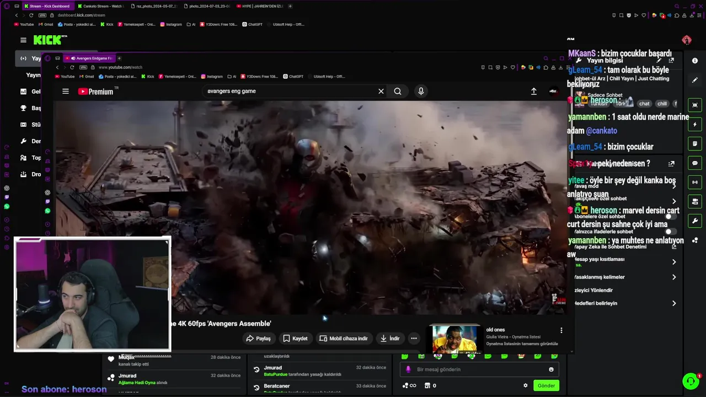The image size is (706, 397).
Task: Switch to HYPE | JAHREIN'DEN İZLE tab
Action: coord(259,6)
